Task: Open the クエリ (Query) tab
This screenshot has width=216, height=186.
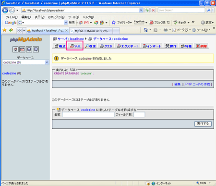Action: coord(107,46)
